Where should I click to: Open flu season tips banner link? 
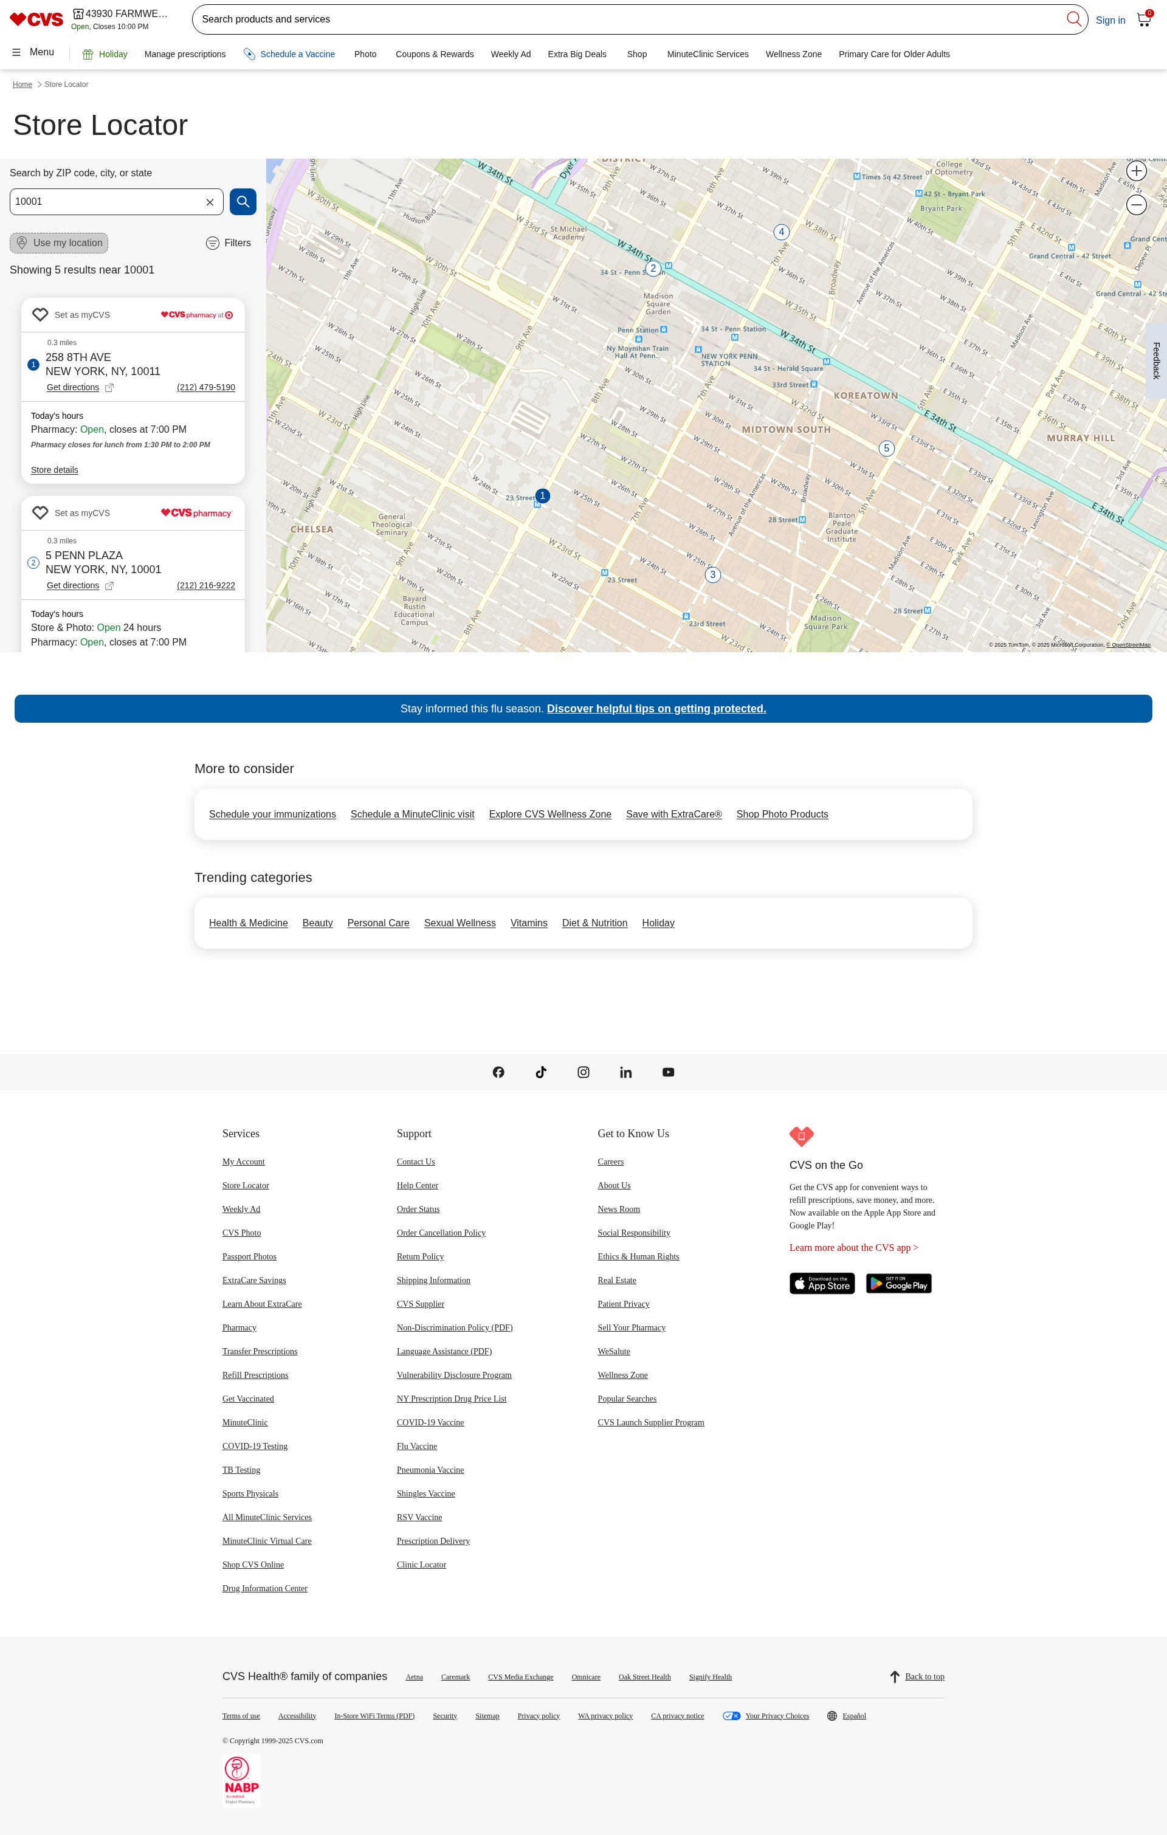pos(656,709)
